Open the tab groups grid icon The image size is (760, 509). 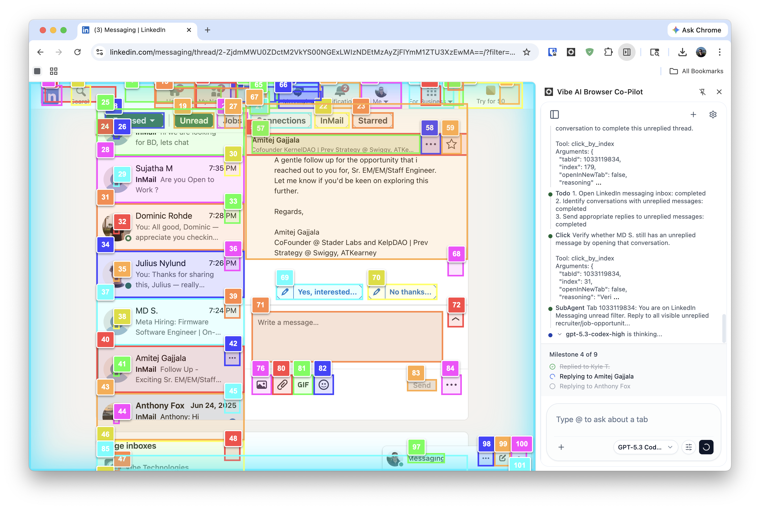pos(54,71)
